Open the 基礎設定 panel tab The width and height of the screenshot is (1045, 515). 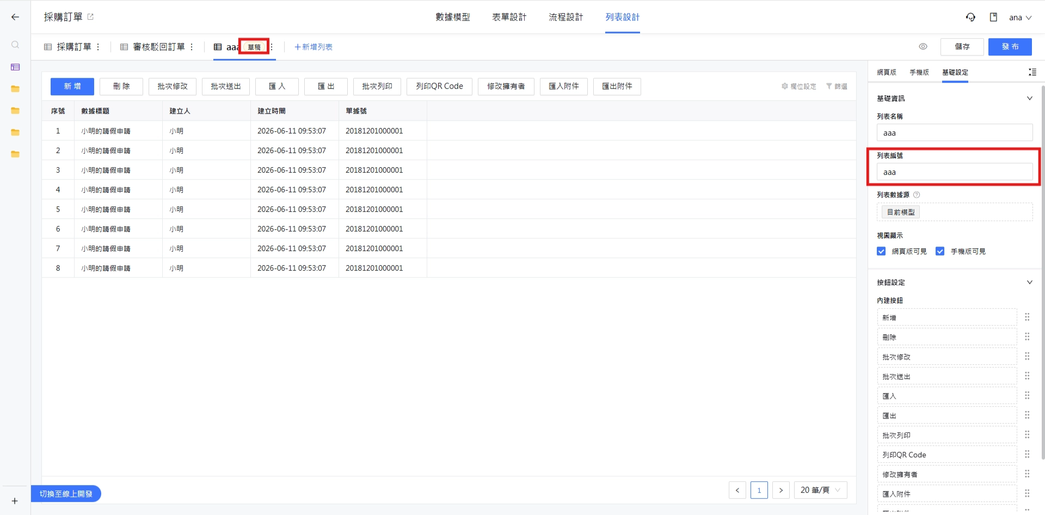[x=955, y=72]
